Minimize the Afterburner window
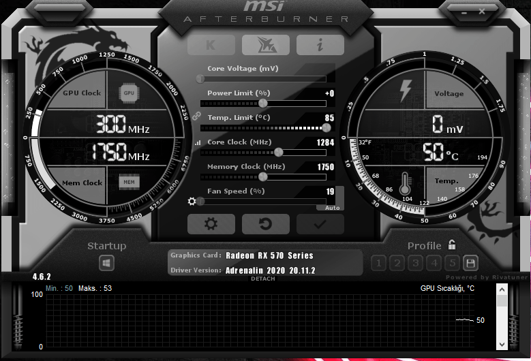This screenshot has height=361, width=531. (464, 12)
